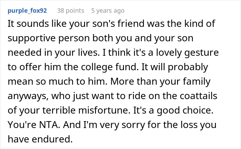Click the 38 points score
This screenshot has height=149, width=241.
pyautogui.click(x=71, y=11)
